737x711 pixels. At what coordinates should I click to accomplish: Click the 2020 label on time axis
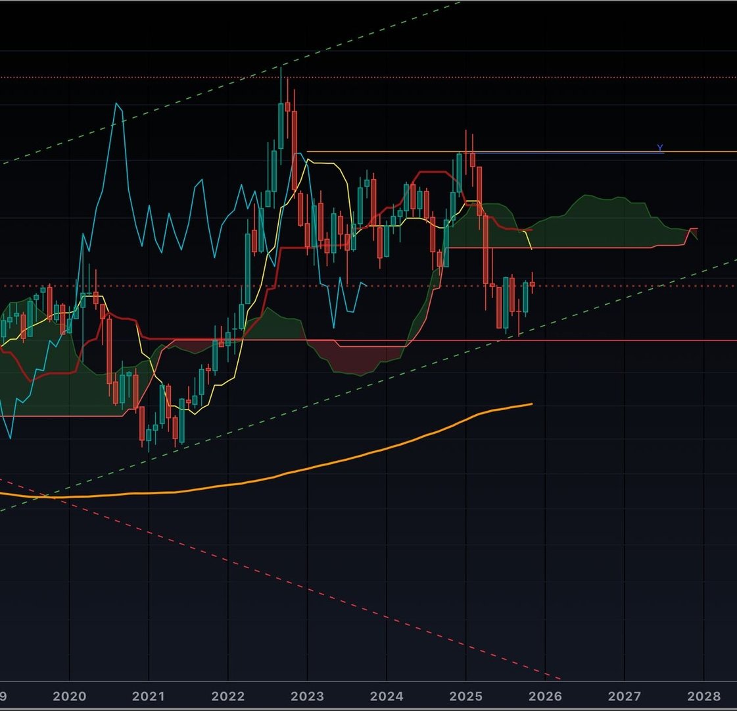(69, 697)
